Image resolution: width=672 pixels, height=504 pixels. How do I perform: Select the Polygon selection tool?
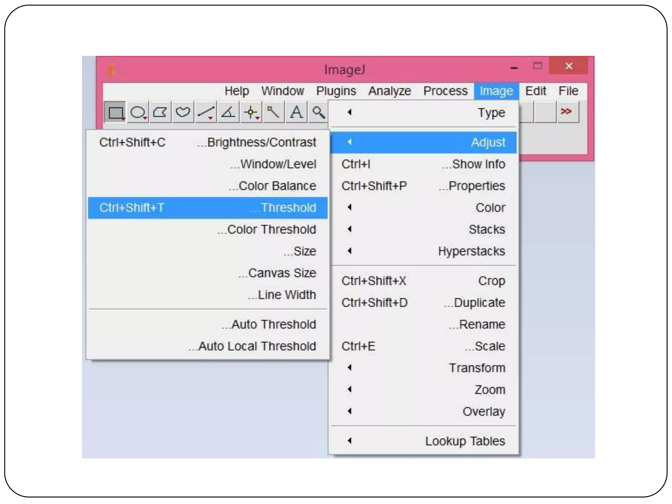(x=160, y=113)
